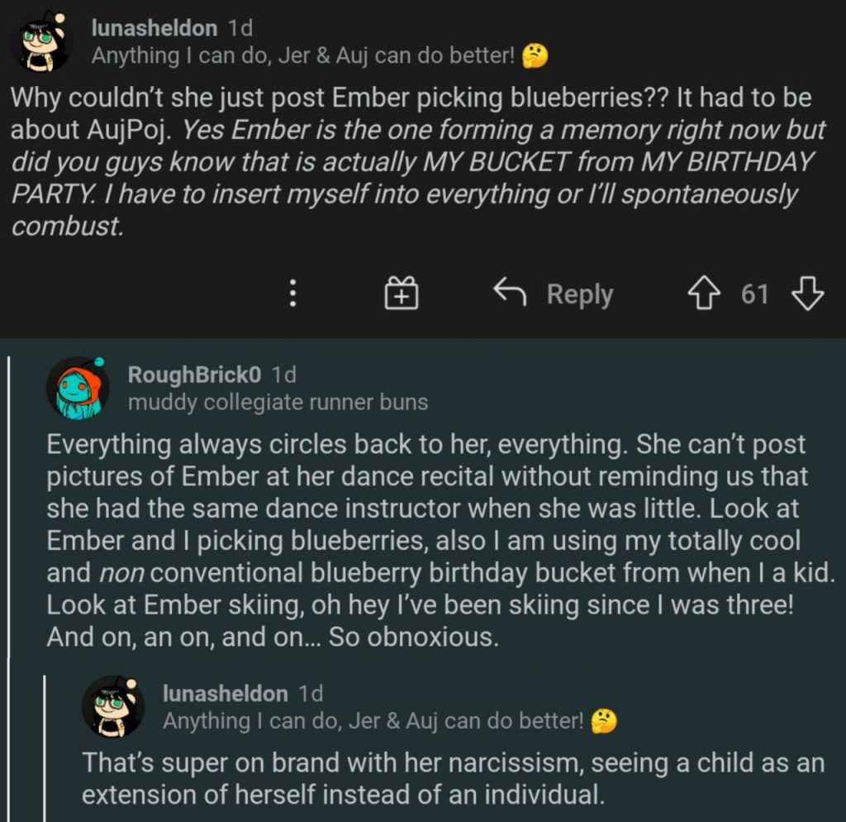846x822 pixels.
Task: Downvote the comment with 61 points
Action: 807,294
